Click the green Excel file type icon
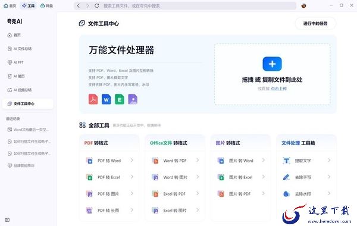The image size is (357, 226). (120, 99)
